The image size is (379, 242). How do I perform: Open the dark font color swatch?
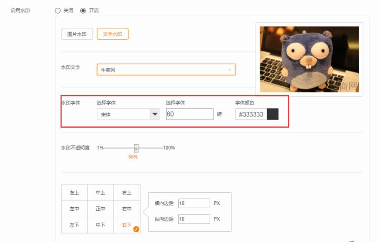tap(272, 114)
